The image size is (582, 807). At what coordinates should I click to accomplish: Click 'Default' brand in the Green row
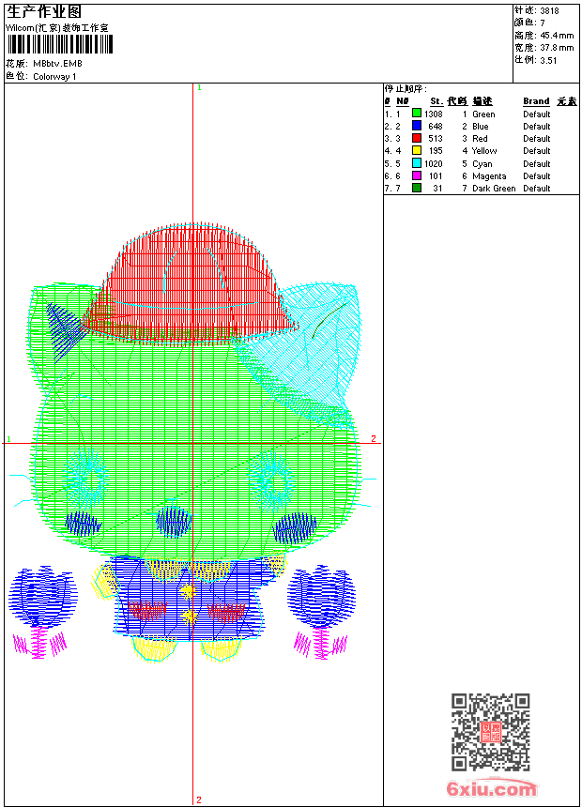537,114
